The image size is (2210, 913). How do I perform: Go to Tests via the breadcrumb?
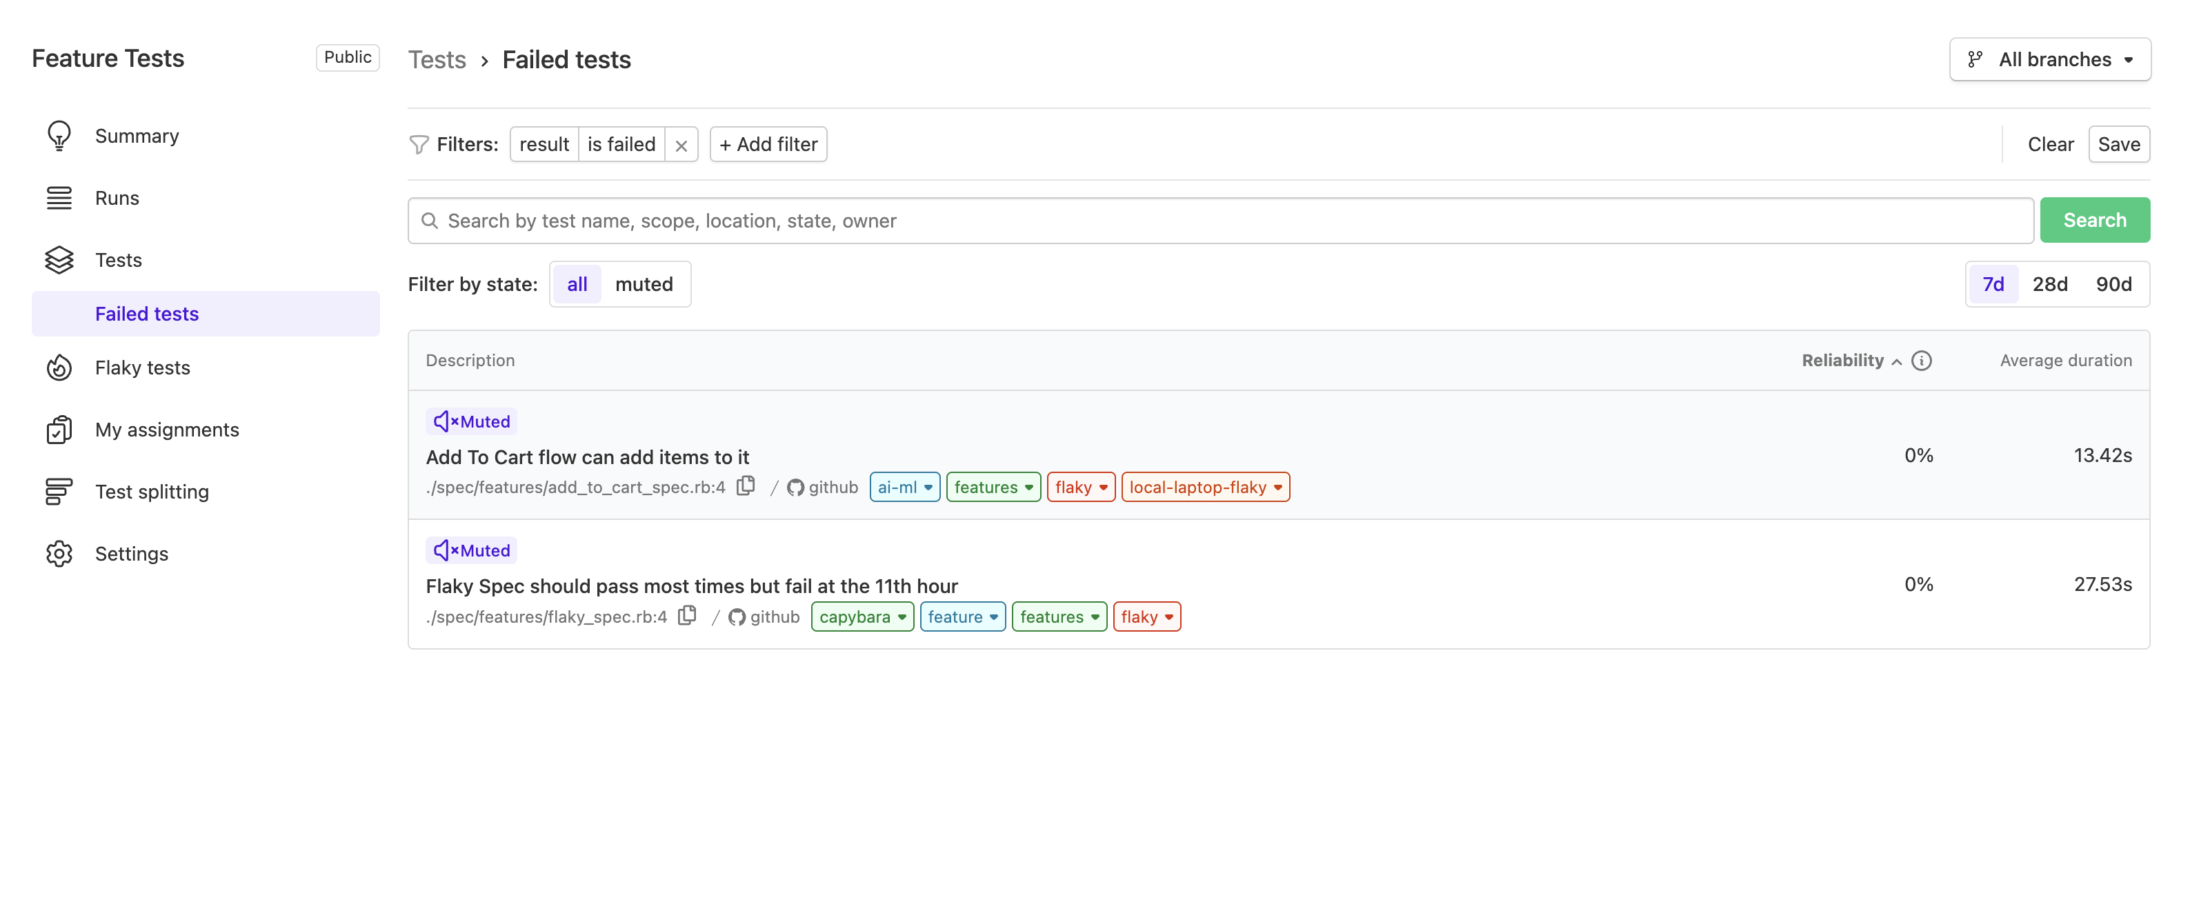(437, 59)
